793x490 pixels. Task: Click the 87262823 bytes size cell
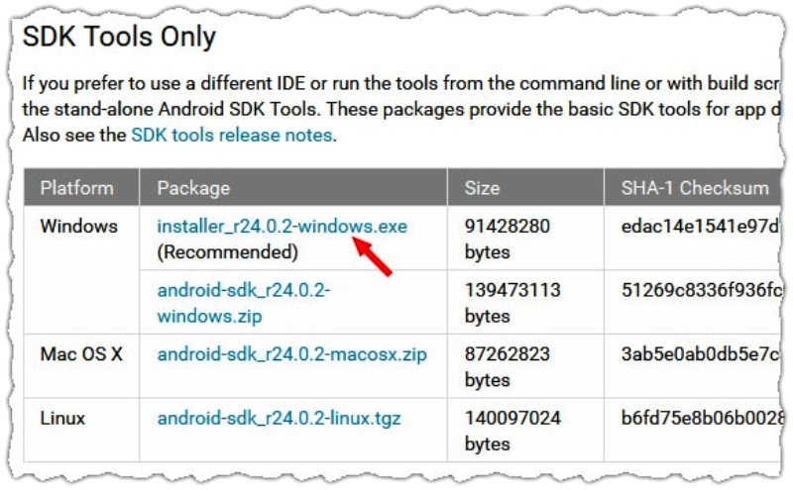[x=507, y=366]
